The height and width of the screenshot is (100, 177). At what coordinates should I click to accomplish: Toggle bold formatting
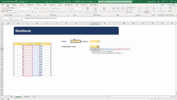pyautogui.click(x=20, y=12)
